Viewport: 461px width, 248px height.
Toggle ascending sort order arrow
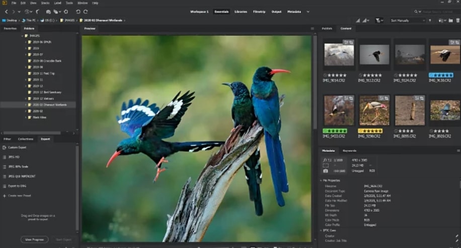click(430, 21)
